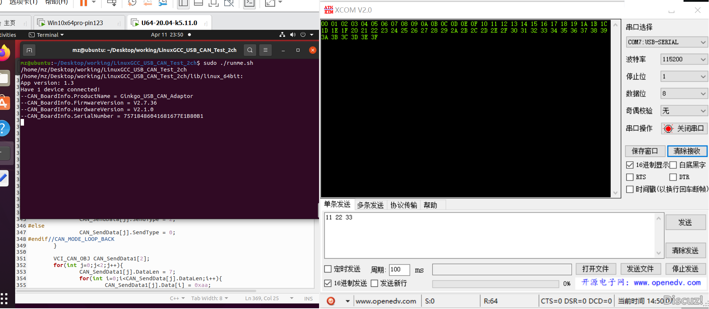The image size is (709, 309).
Task: Open a new terminal tab button
Action: [x=30, y=50]
